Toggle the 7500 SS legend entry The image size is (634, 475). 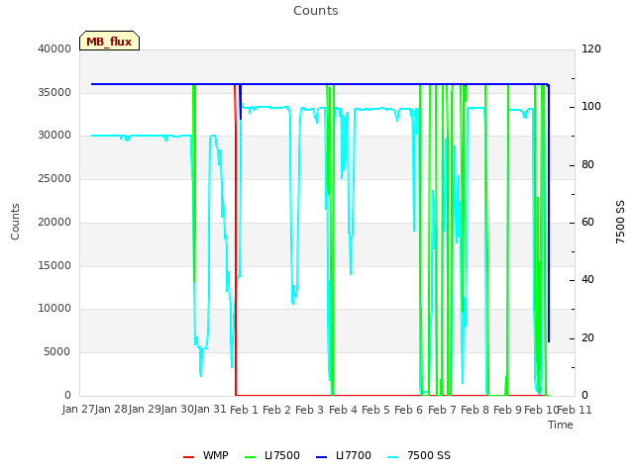pos(418,455)
